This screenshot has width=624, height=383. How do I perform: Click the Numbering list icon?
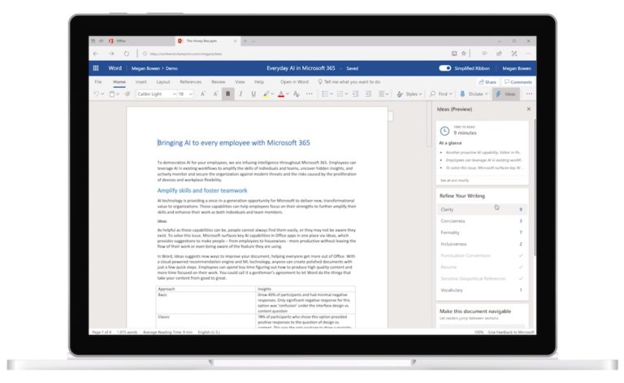click(x=340, y=94)
